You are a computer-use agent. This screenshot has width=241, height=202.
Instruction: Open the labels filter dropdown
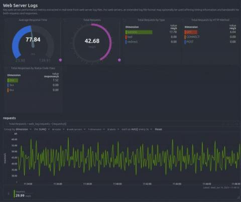click(113, 129)
